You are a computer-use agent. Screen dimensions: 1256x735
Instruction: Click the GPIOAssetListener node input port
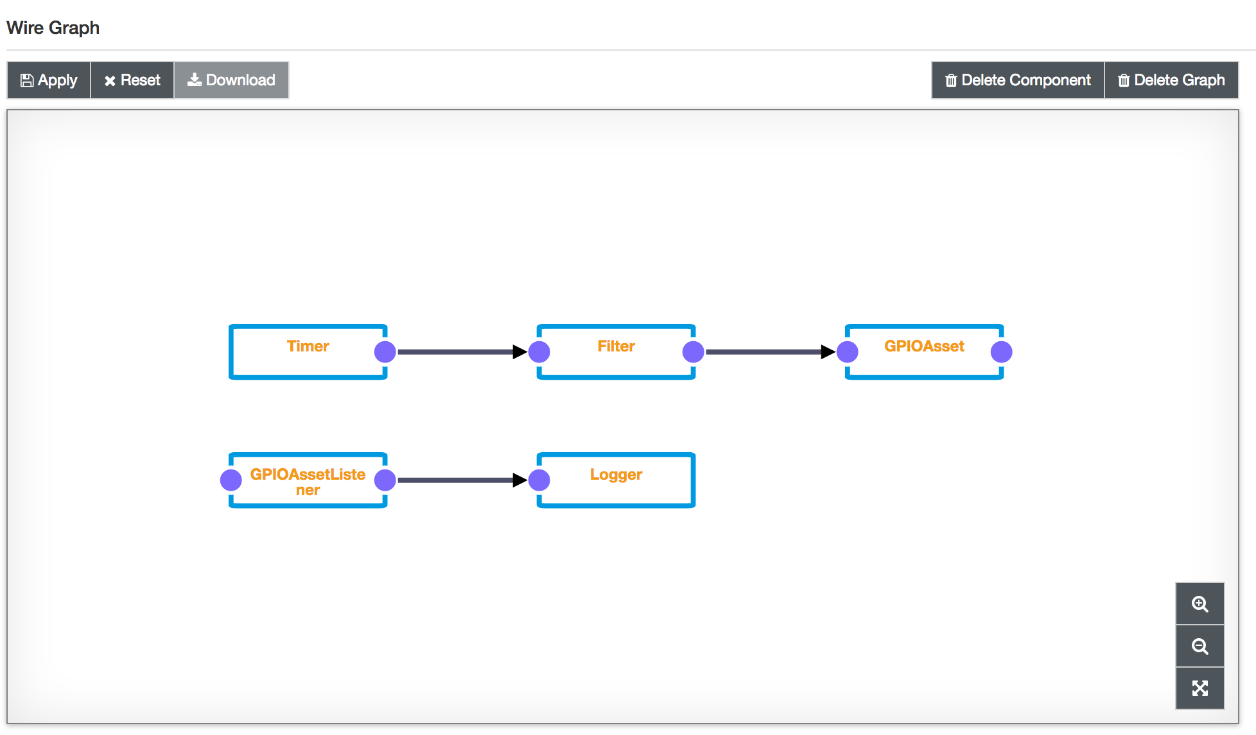(x=231, y=480)
